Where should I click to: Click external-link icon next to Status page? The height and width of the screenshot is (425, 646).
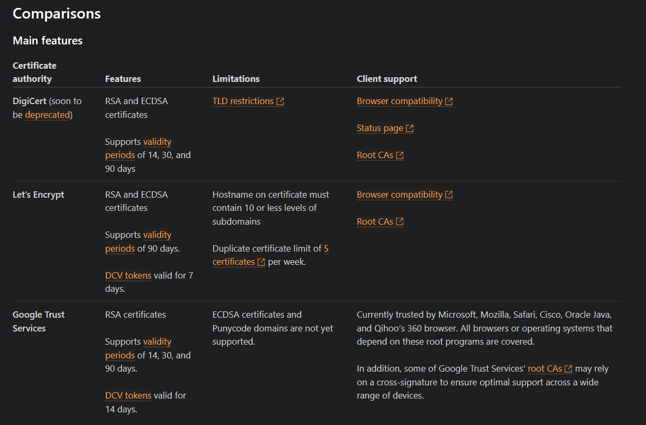click(x=410, y=128)
